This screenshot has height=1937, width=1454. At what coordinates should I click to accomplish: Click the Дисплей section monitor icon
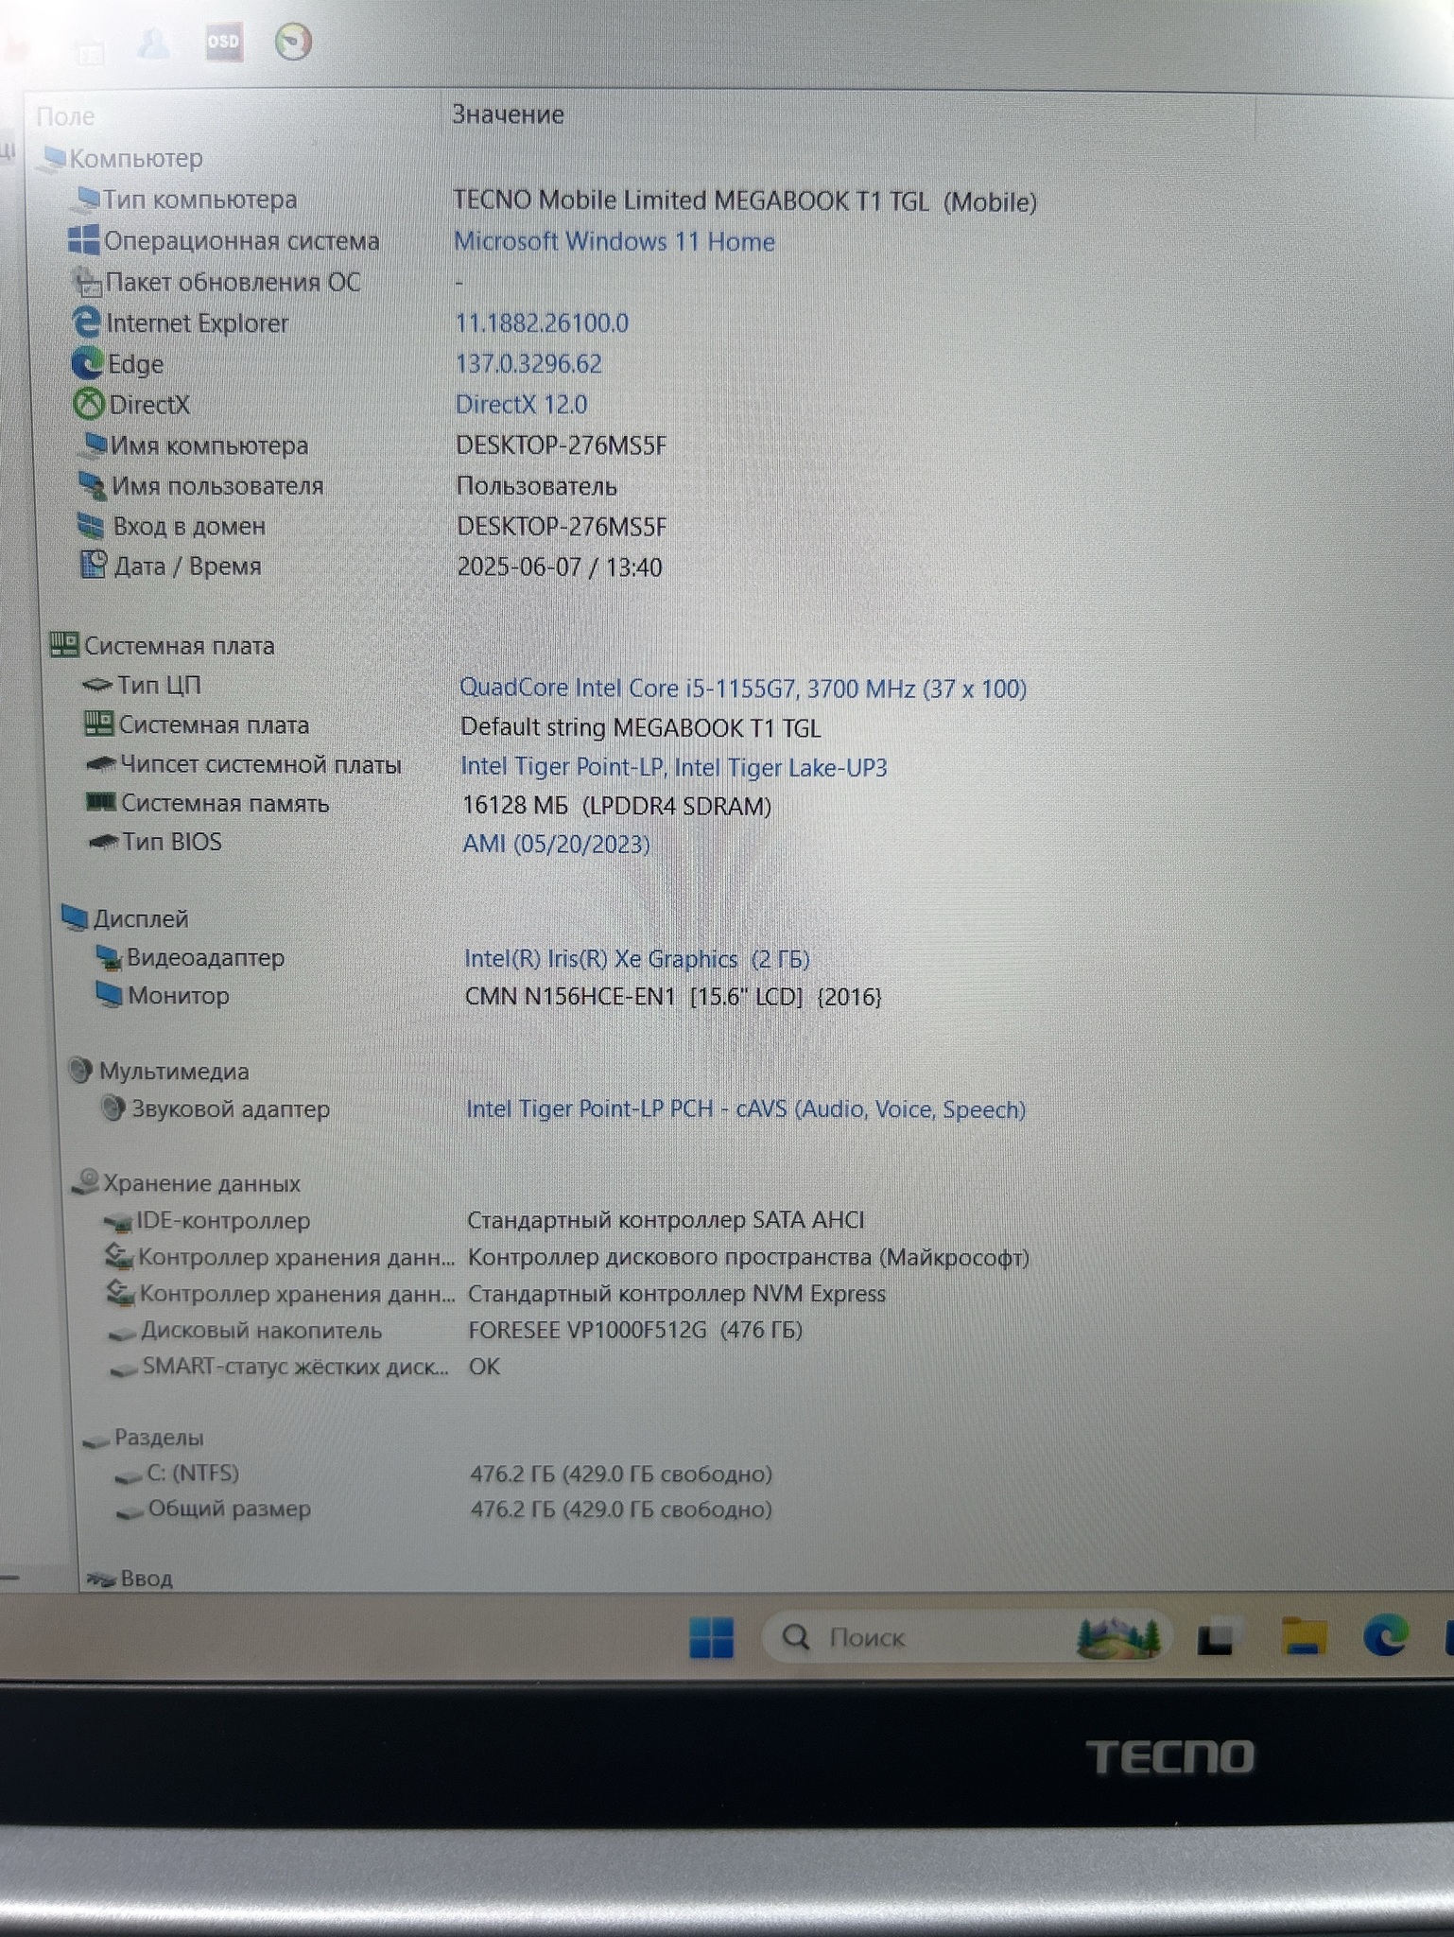click(x=75, y=917)
